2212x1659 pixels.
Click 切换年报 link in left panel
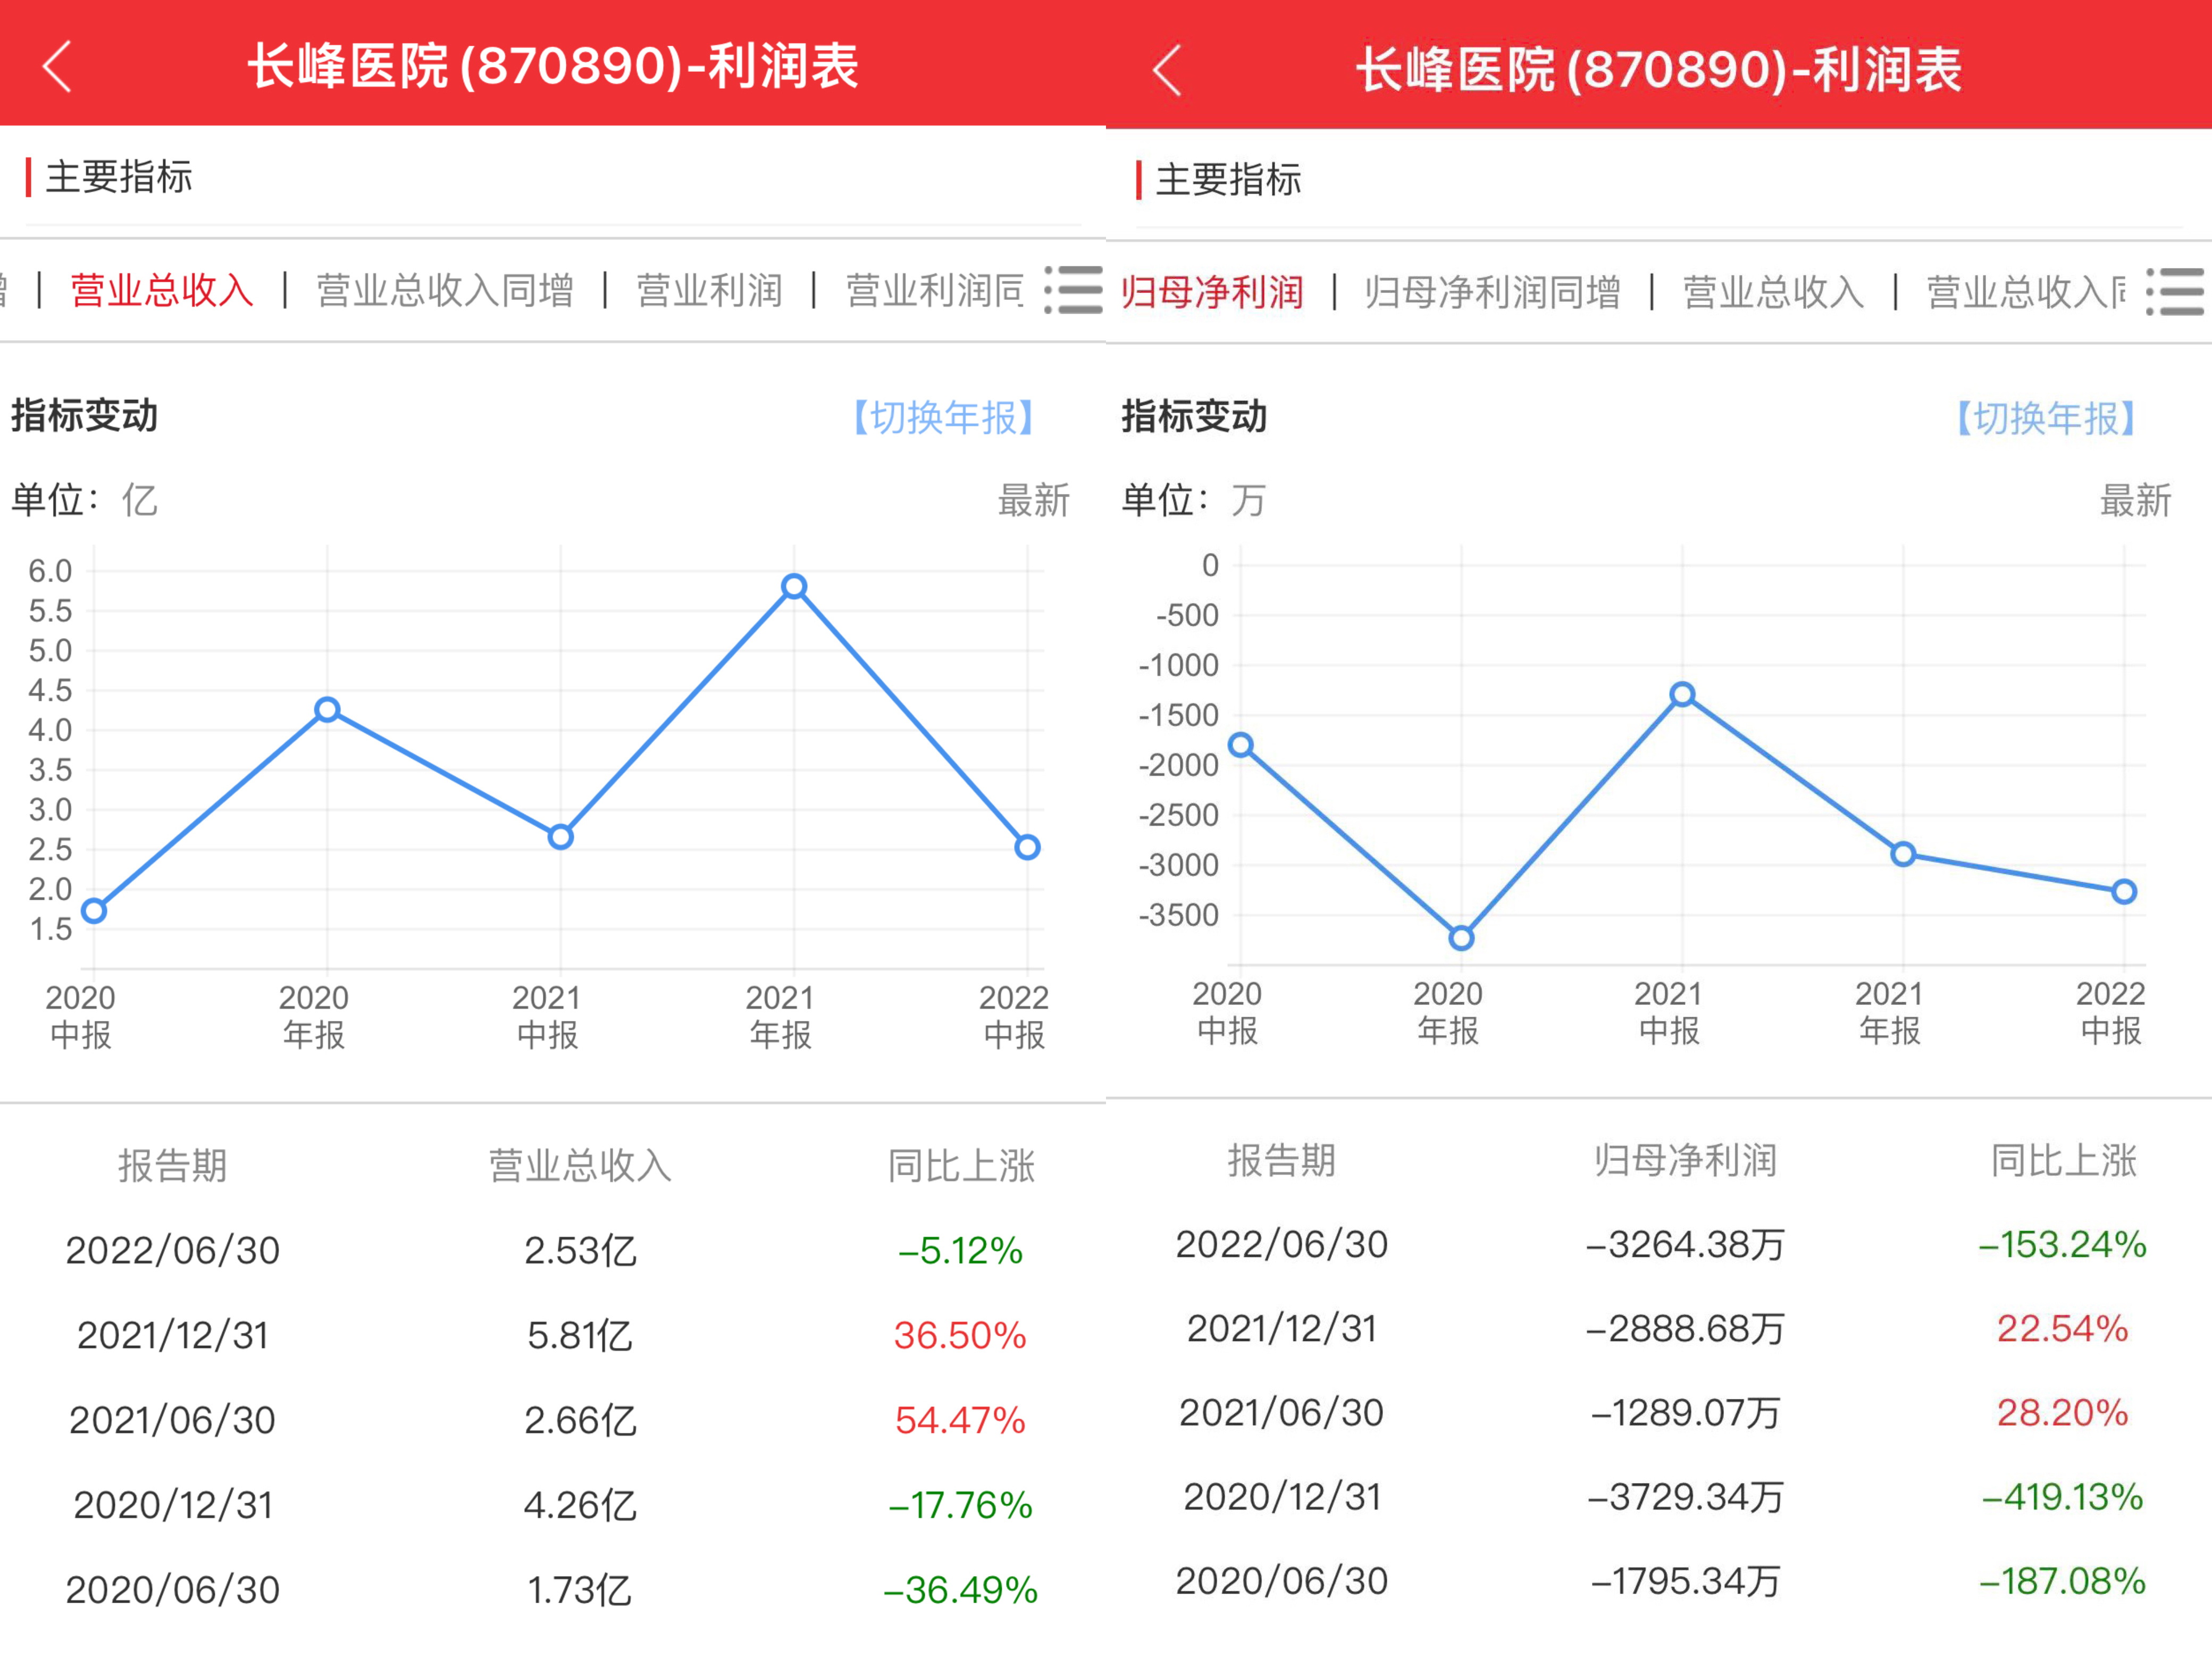943,417
